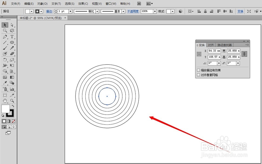Viewport: 262px width, 164px height.
Task: Select the Width/Warp tool
Action: [5, 65]
